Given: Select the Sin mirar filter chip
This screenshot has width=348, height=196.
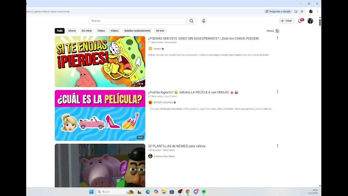Looking at the screenshot, I should click(87, 31).
